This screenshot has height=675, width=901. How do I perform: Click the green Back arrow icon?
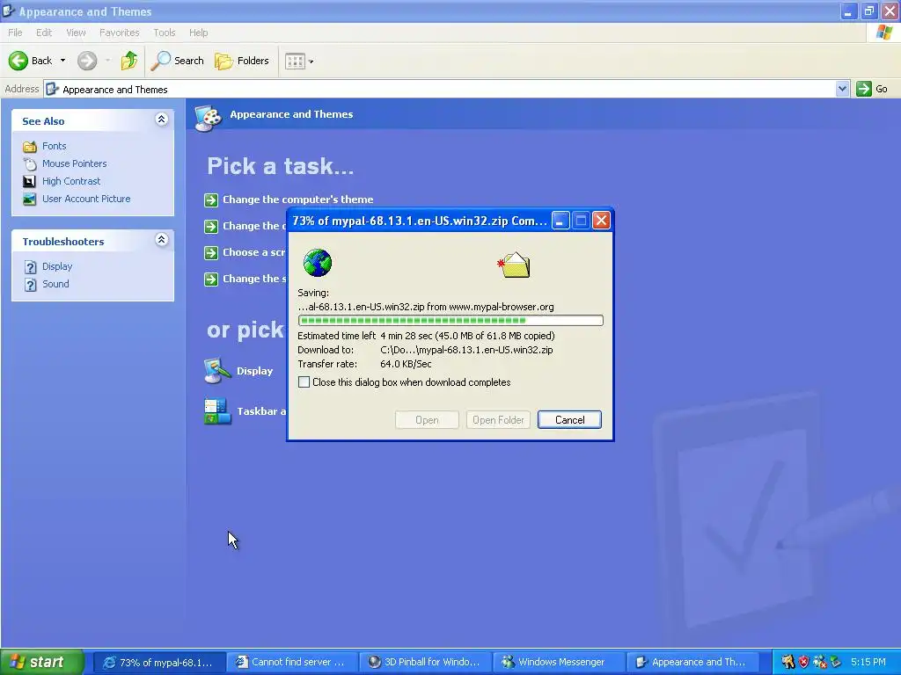pyautogui.click(x=18, y=61)
